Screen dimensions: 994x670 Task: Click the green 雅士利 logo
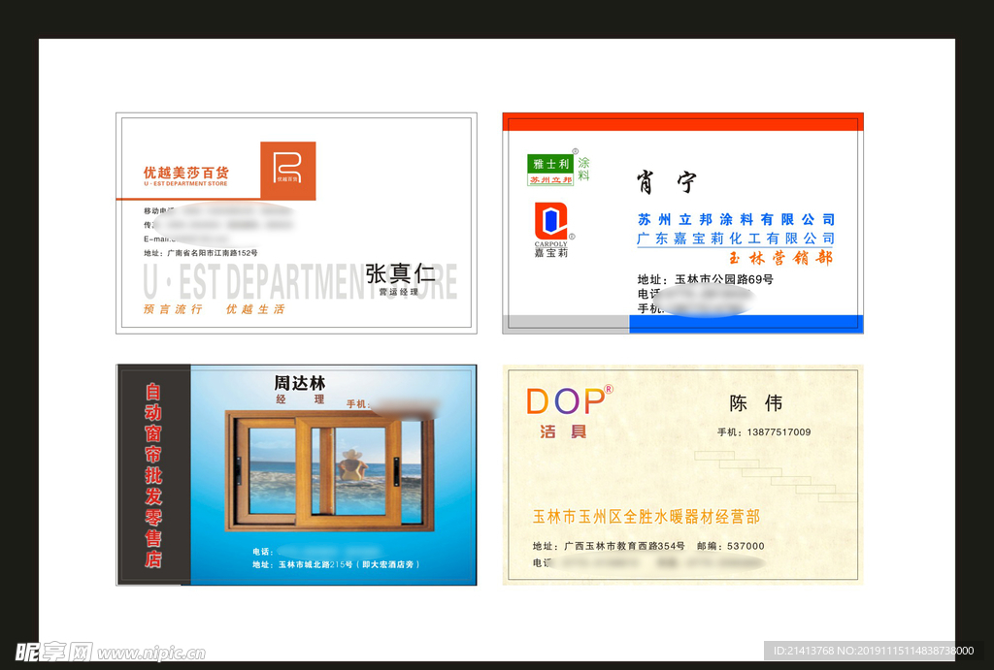pos(550,164)
